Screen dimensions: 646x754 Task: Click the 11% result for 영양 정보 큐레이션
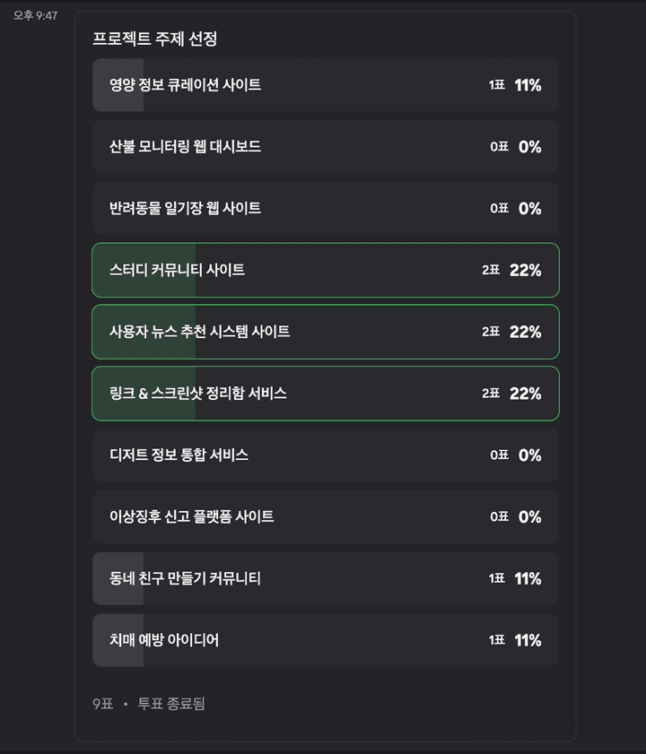pos(528,85)
